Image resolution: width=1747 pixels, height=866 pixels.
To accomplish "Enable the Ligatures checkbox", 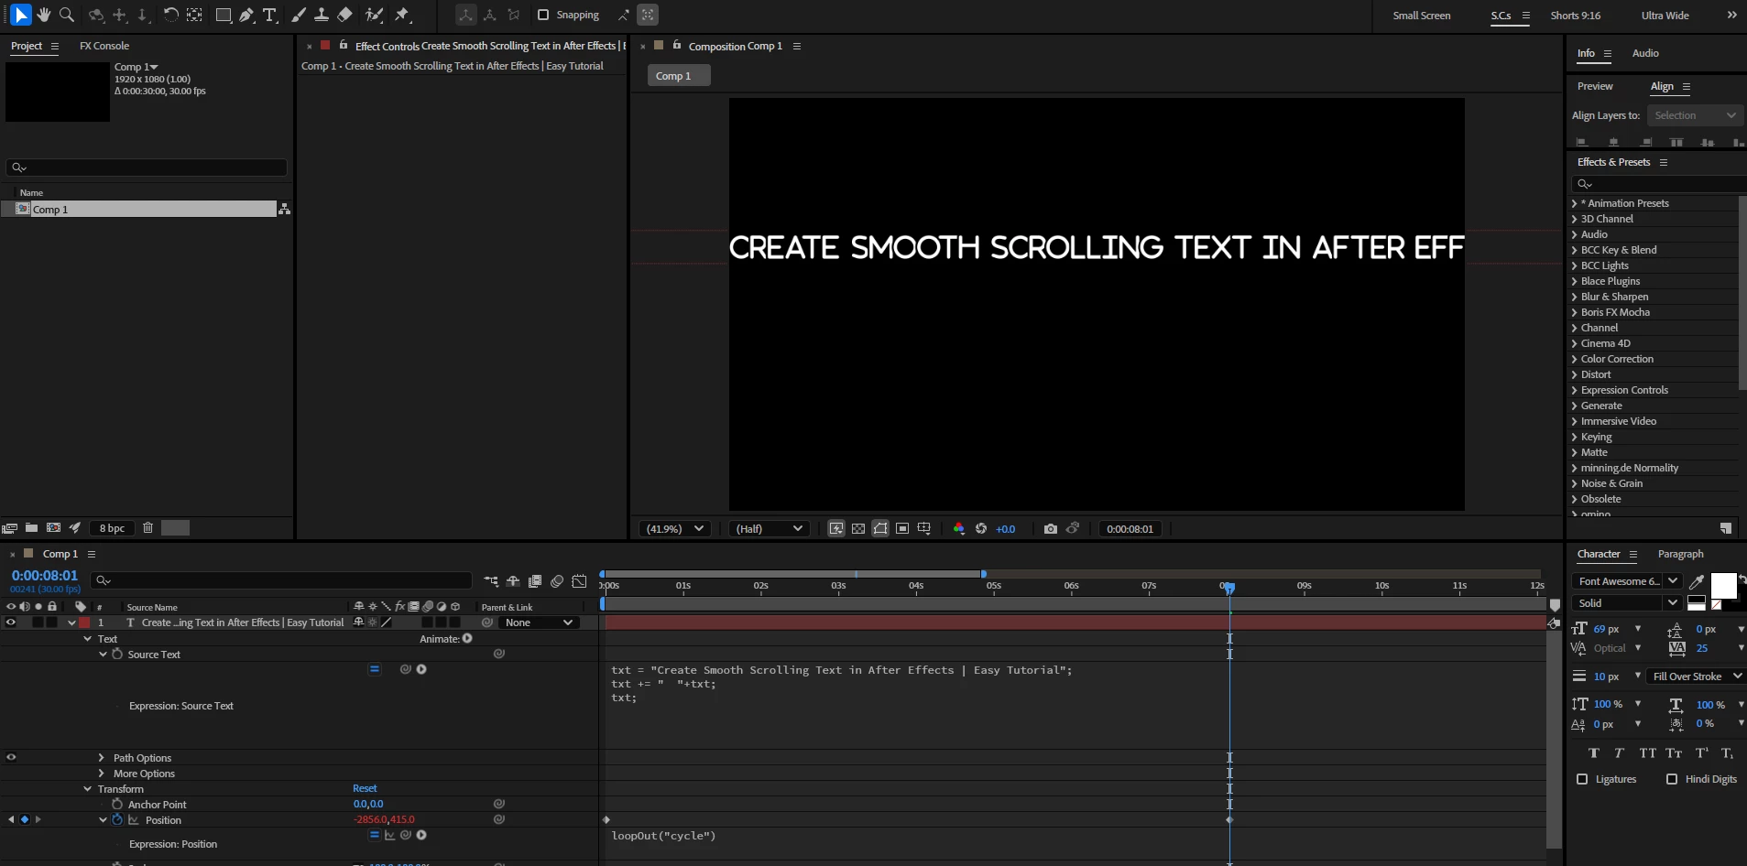I will pos(1582,779).
